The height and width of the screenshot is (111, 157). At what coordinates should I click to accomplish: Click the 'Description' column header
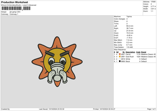(x=130, y=52)
